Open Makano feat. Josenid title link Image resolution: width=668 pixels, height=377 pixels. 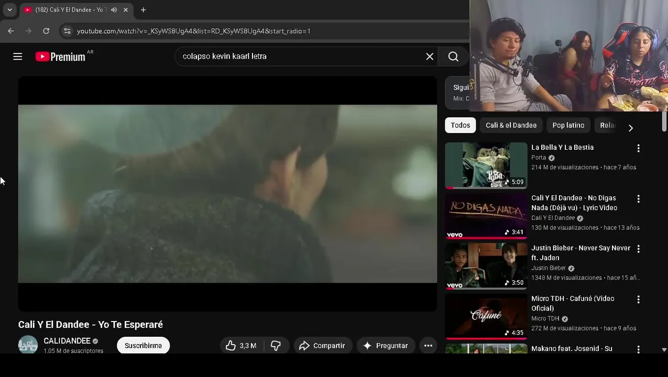click(x=572, y=349)
